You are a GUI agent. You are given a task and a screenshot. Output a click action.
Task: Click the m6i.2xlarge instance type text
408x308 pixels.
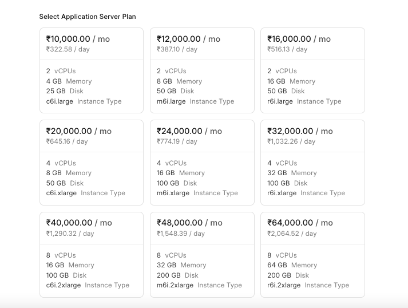[x=175, y=285]
